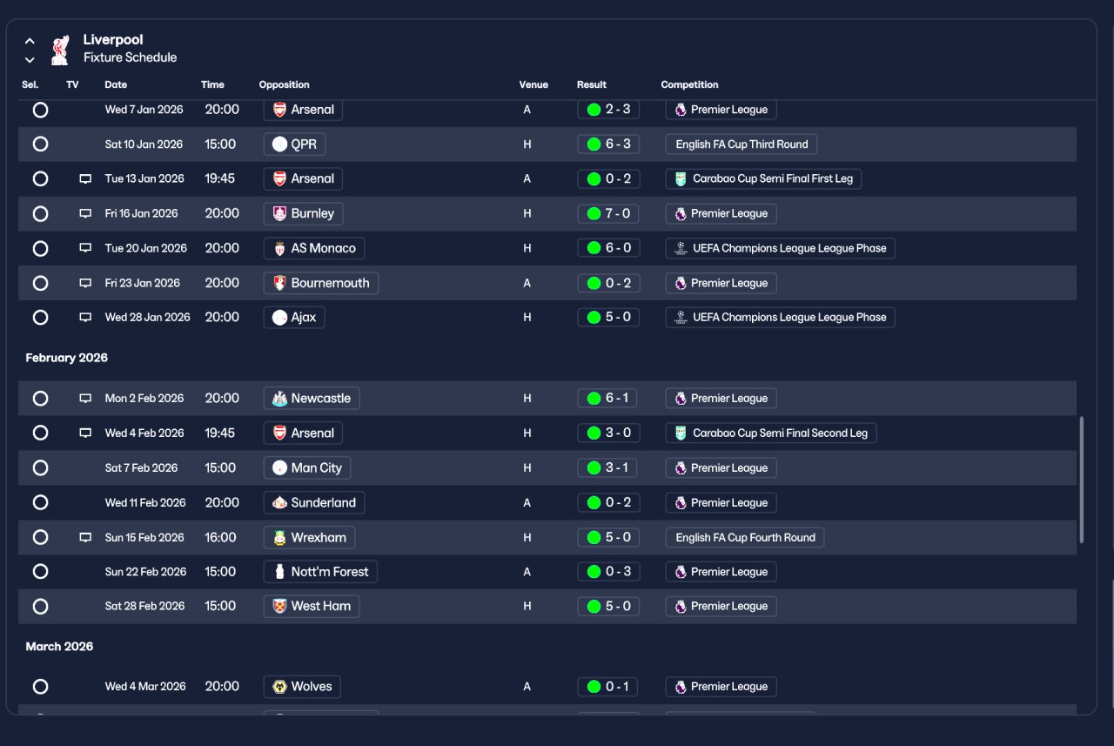Viewport: 1114px width, 746px height.
Task: Open West Ham opposition team button
Action: pyautogui.click(x=312, y=606)
